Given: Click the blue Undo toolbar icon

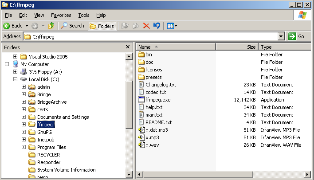Looking at the screenshot, I should [x=157, y=26].
